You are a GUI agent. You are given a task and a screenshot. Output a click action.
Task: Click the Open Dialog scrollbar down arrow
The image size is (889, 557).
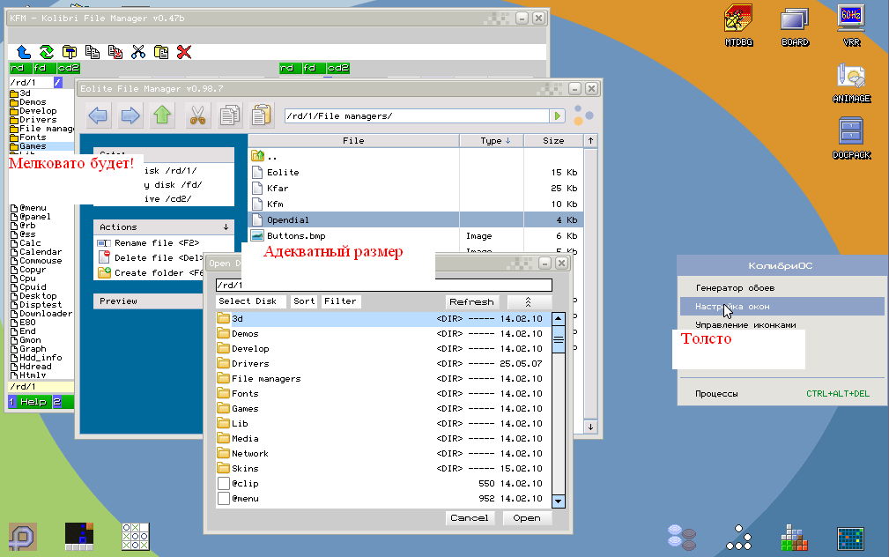point(558,501)
